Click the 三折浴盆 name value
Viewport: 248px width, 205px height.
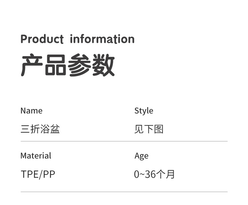coord(40,129)
